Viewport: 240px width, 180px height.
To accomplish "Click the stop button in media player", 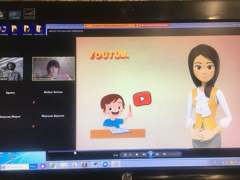I will (136, 154).
